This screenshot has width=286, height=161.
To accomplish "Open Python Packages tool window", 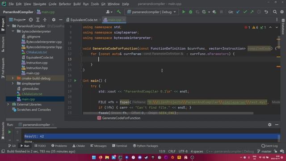I will [145, 146].
